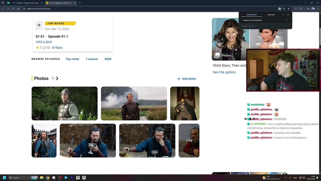Viewport: 321px width, 181px height.
Task: Click the red shield extension icon
Action: click(296, 9)
